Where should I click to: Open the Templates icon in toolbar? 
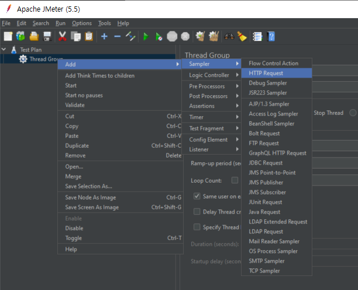[21, 36]
